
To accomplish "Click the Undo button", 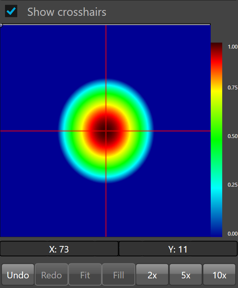I will (18, 275).
